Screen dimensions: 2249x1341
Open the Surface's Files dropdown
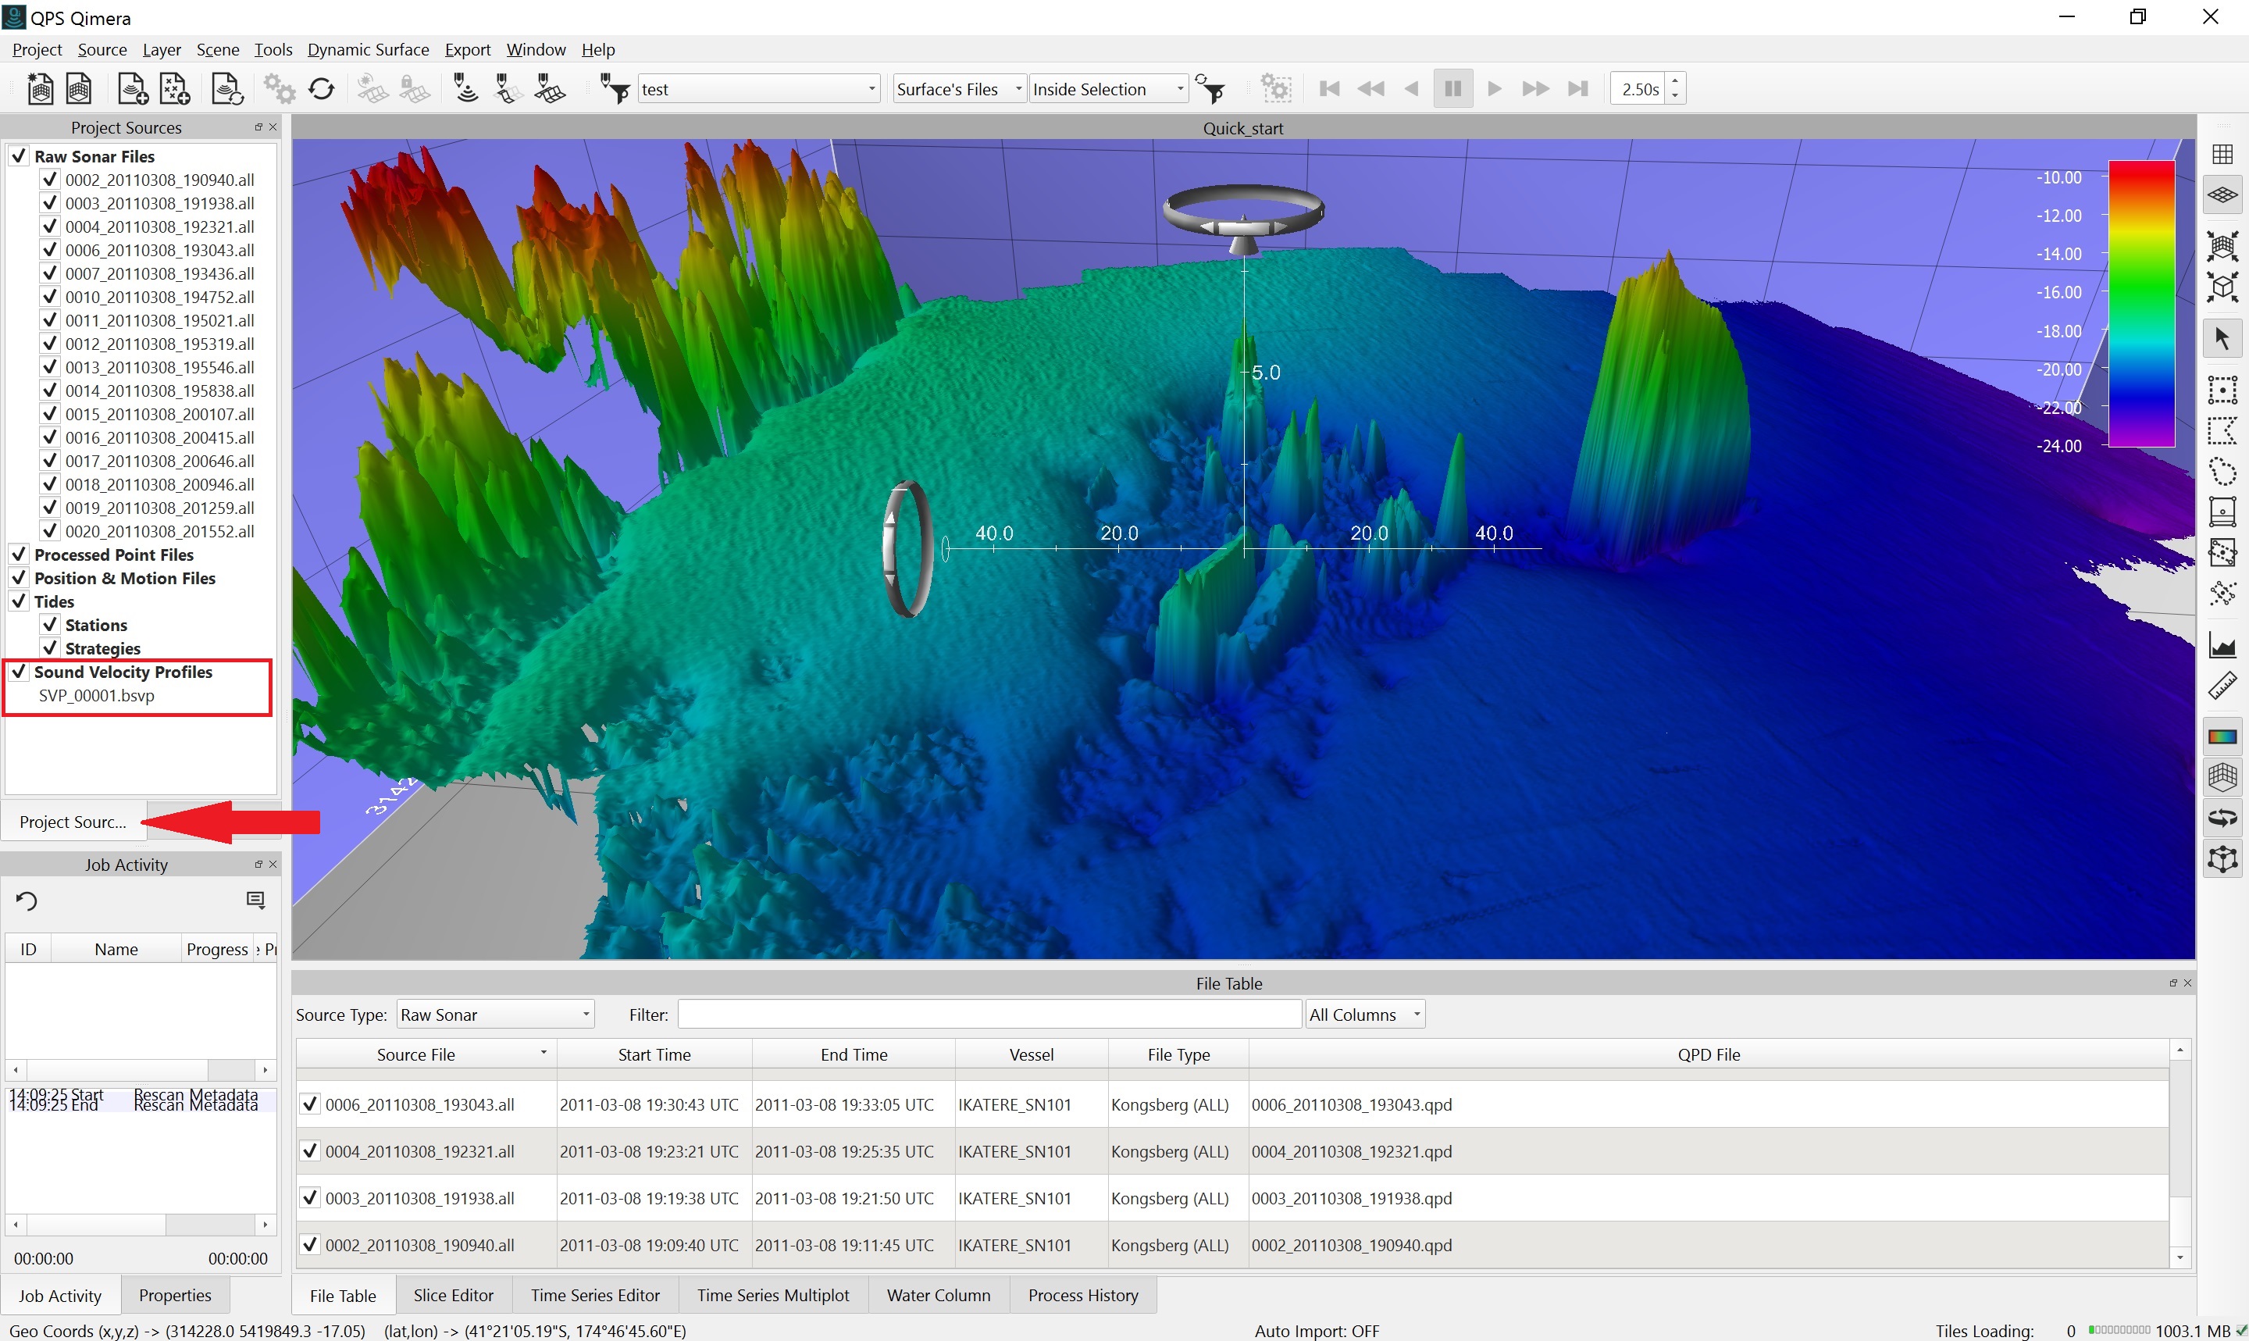(x=959, y=88)
